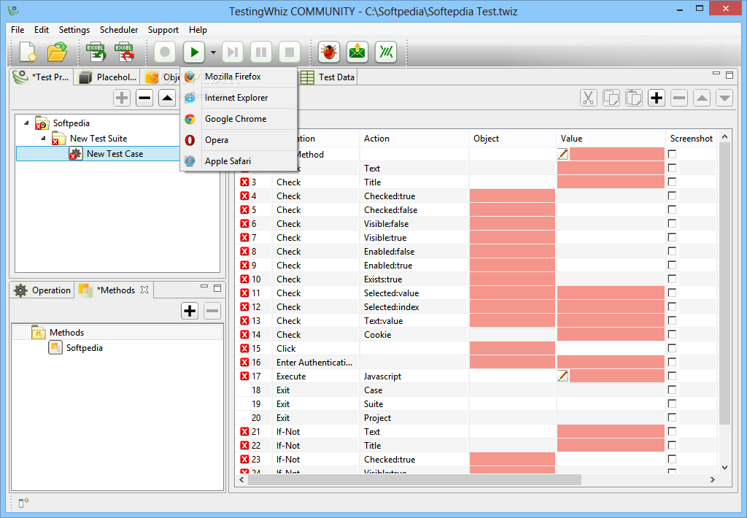Toggle Screenshot checkbox for row 3
Screen dimensions: 747x518
672,182
